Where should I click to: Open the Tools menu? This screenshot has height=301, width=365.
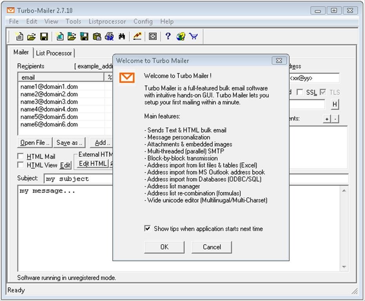click(73, 22)
